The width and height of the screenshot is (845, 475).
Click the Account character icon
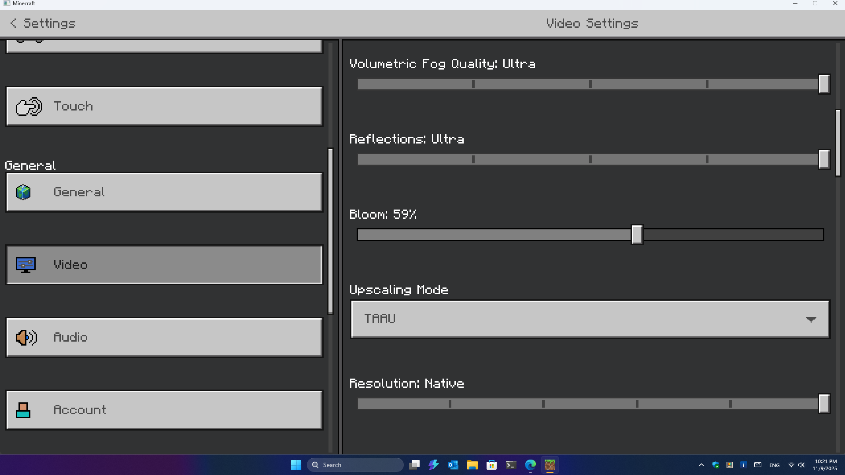tap(23, 410)
